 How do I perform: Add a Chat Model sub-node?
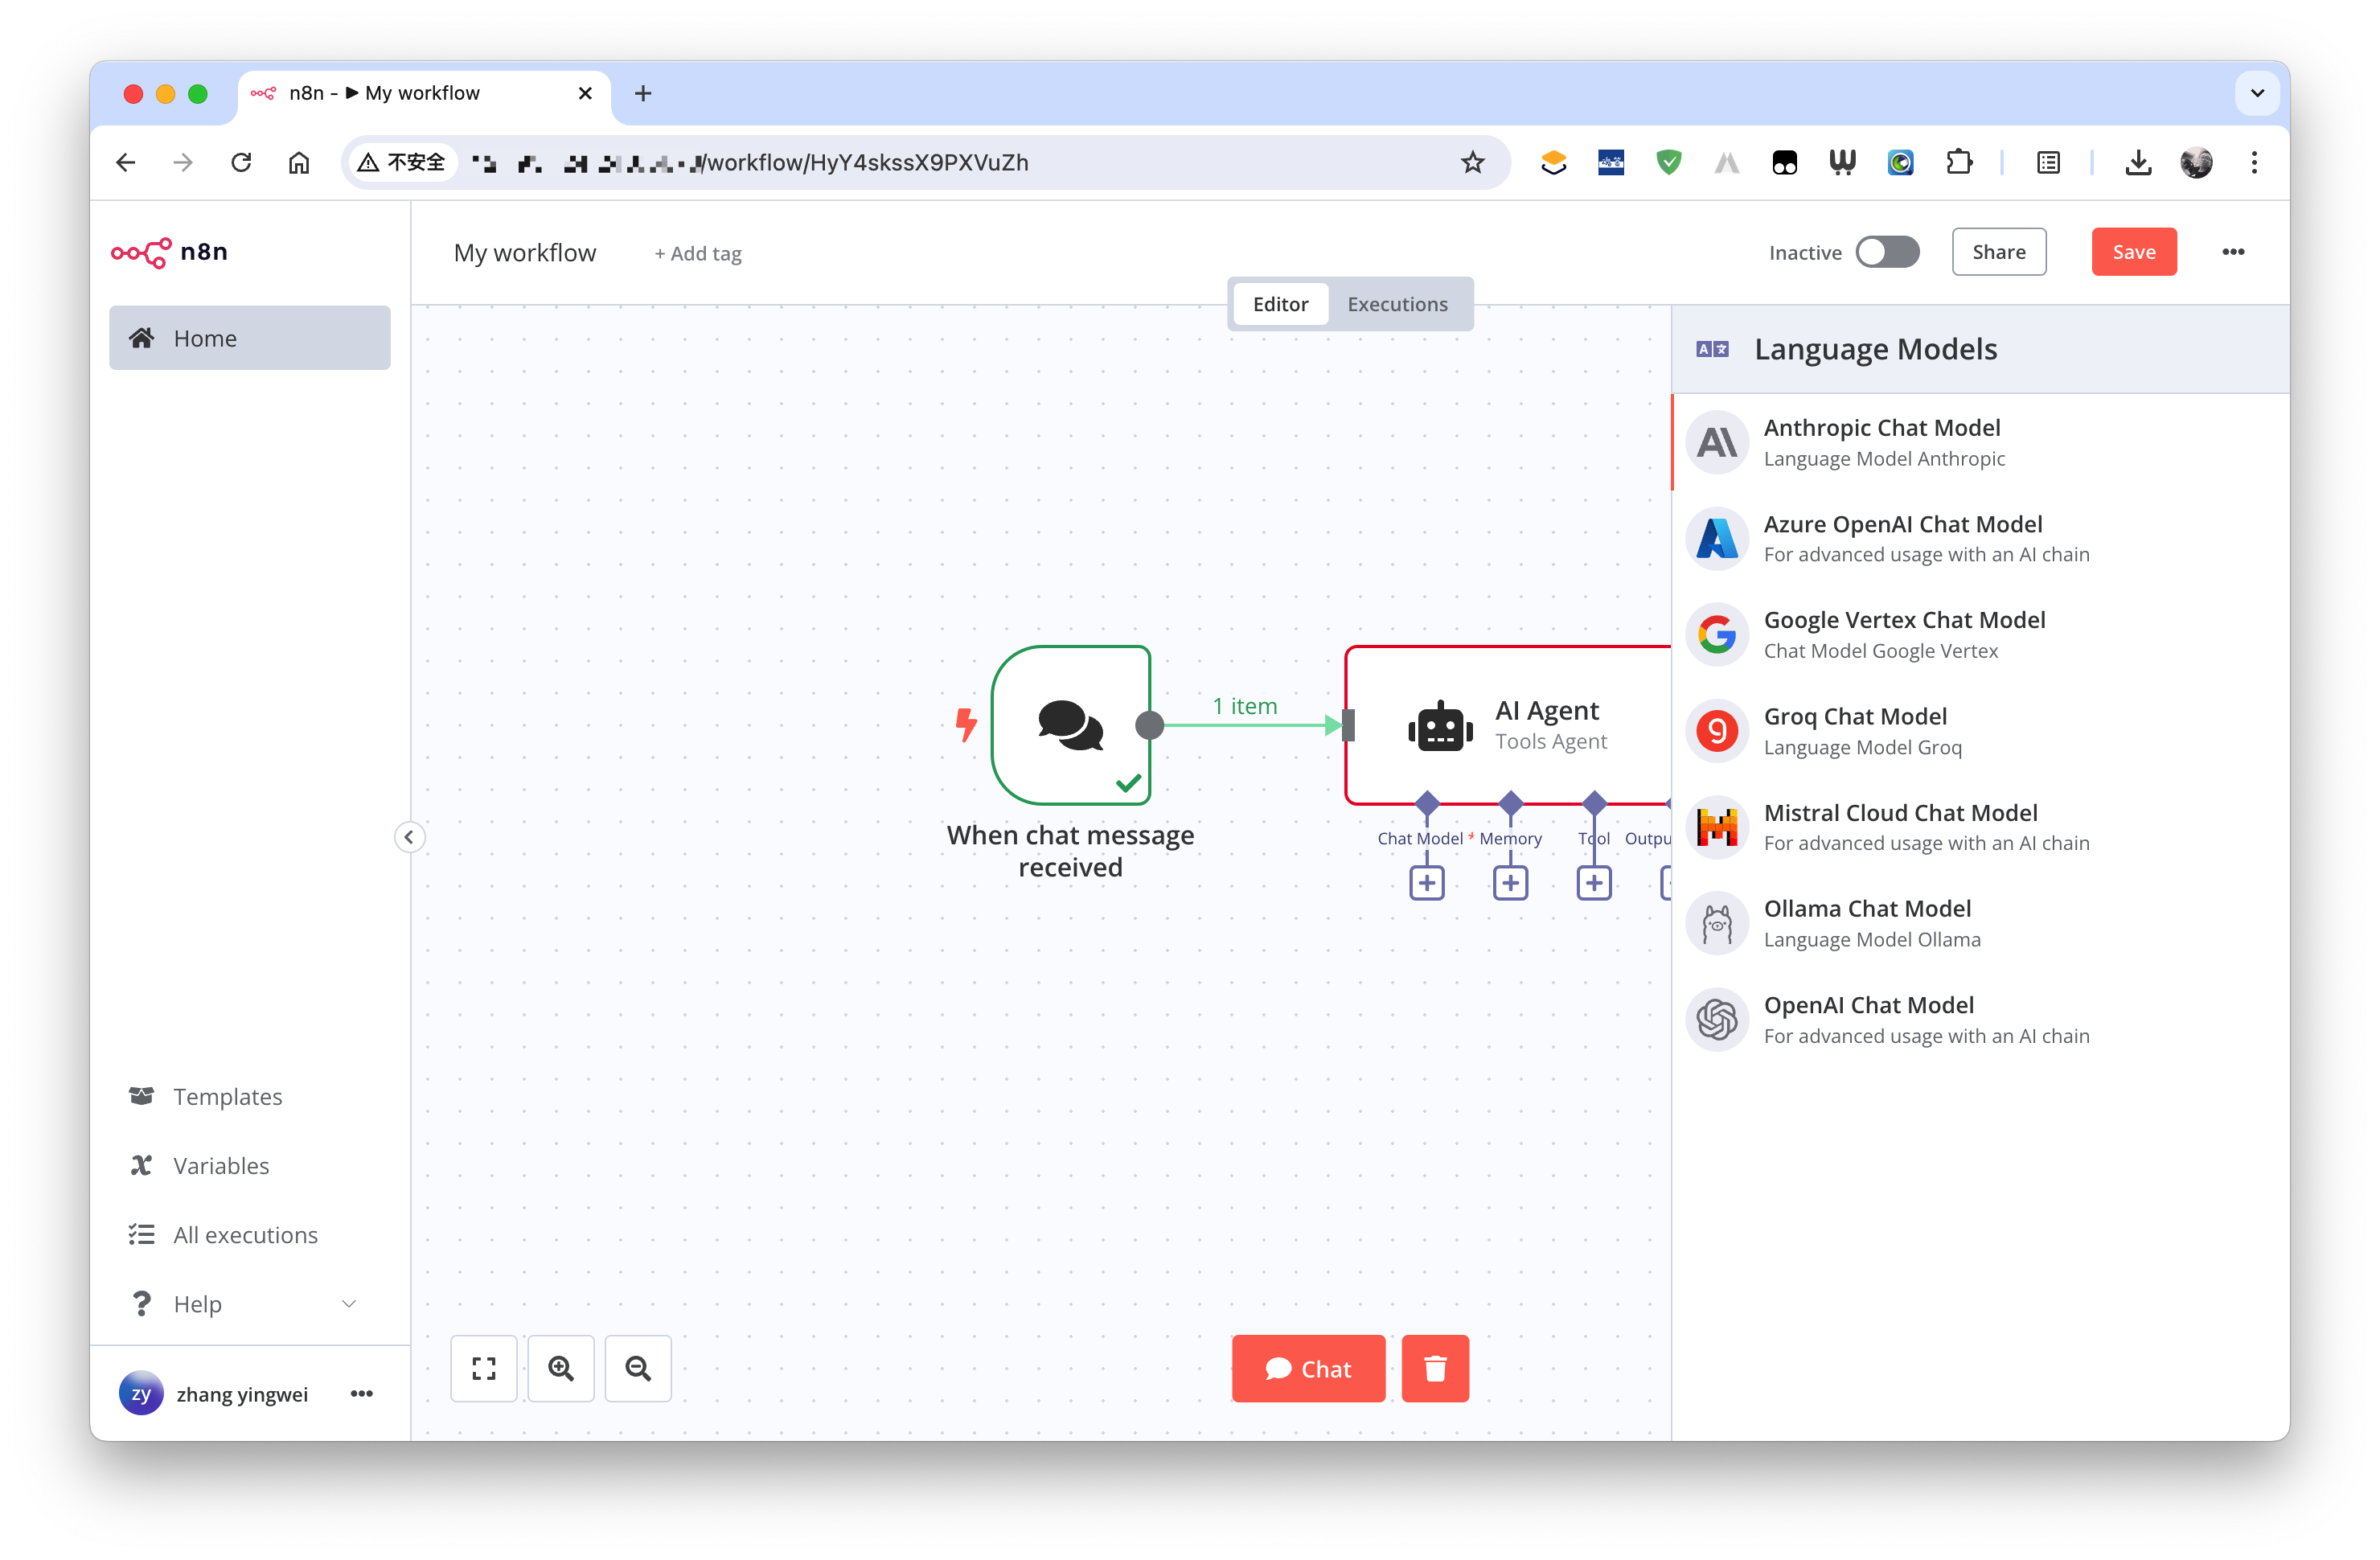1427,883
